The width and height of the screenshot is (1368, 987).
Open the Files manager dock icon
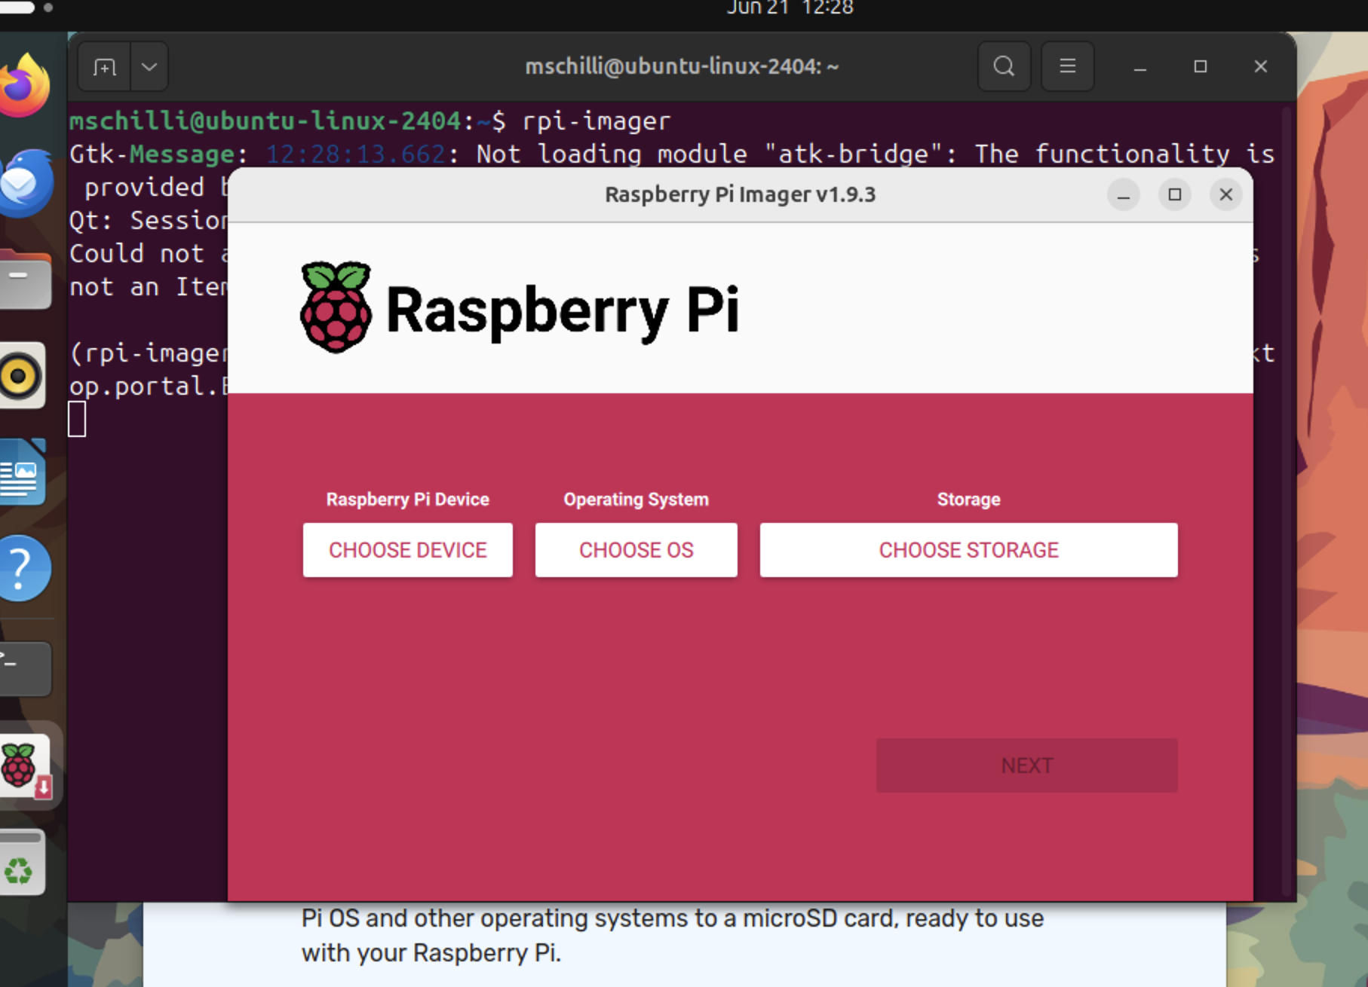click(25, 279)
